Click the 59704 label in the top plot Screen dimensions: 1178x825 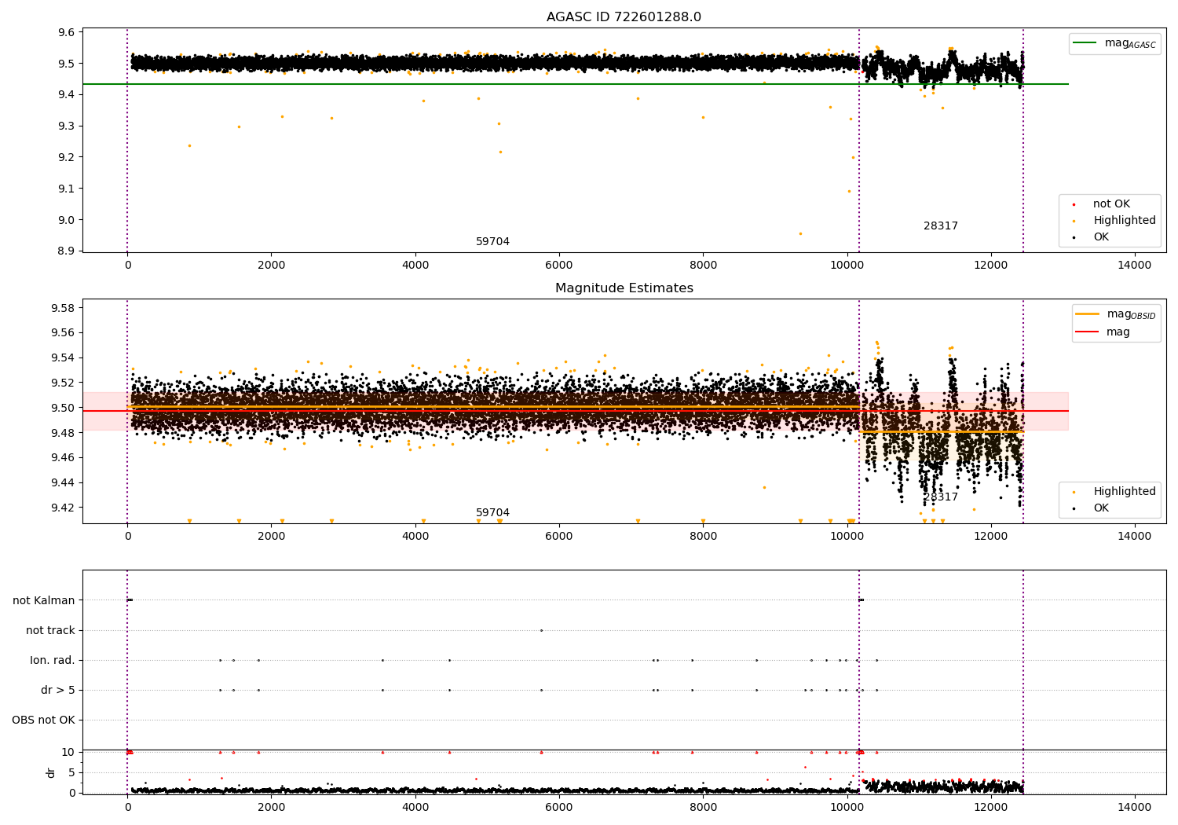pyautogui.click(x=492, y=242)
